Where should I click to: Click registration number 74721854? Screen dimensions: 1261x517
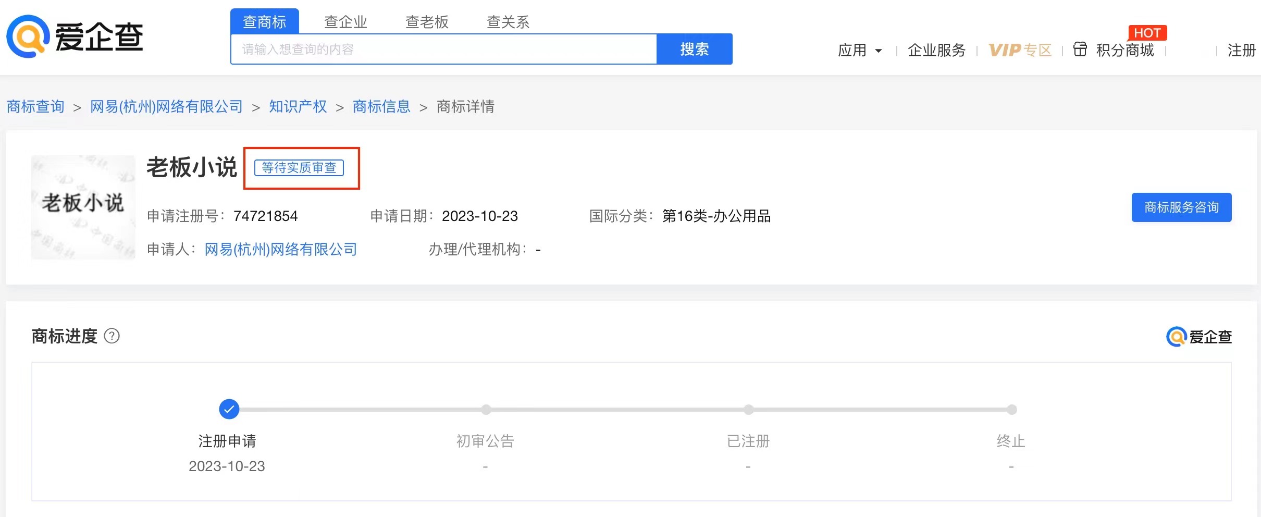tap(265, 216)
